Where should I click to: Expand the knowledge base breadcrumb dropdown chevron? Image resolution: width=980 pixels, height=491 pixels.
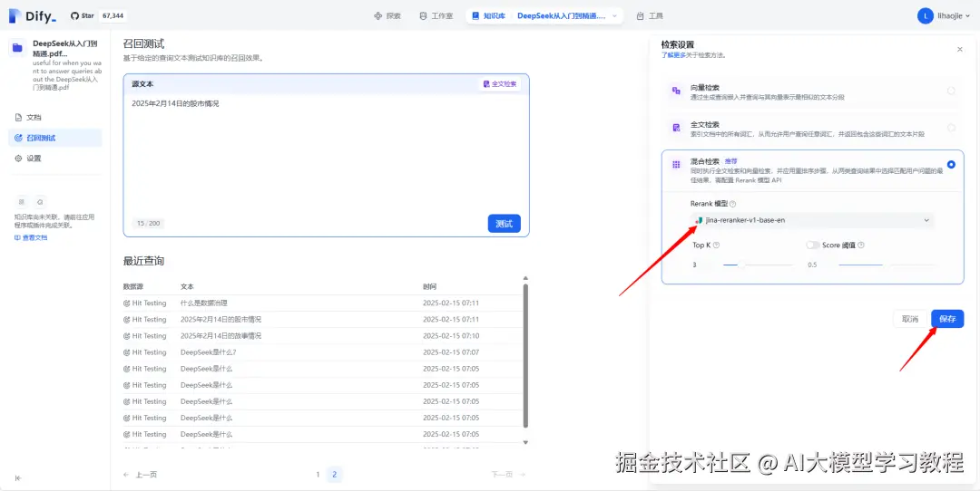614,16
